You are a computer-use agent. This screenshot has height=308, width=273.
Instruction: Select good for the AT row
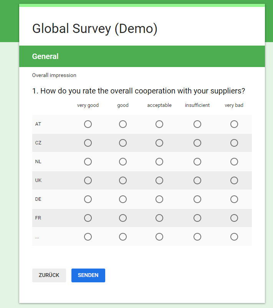click(x=123, y=124)
